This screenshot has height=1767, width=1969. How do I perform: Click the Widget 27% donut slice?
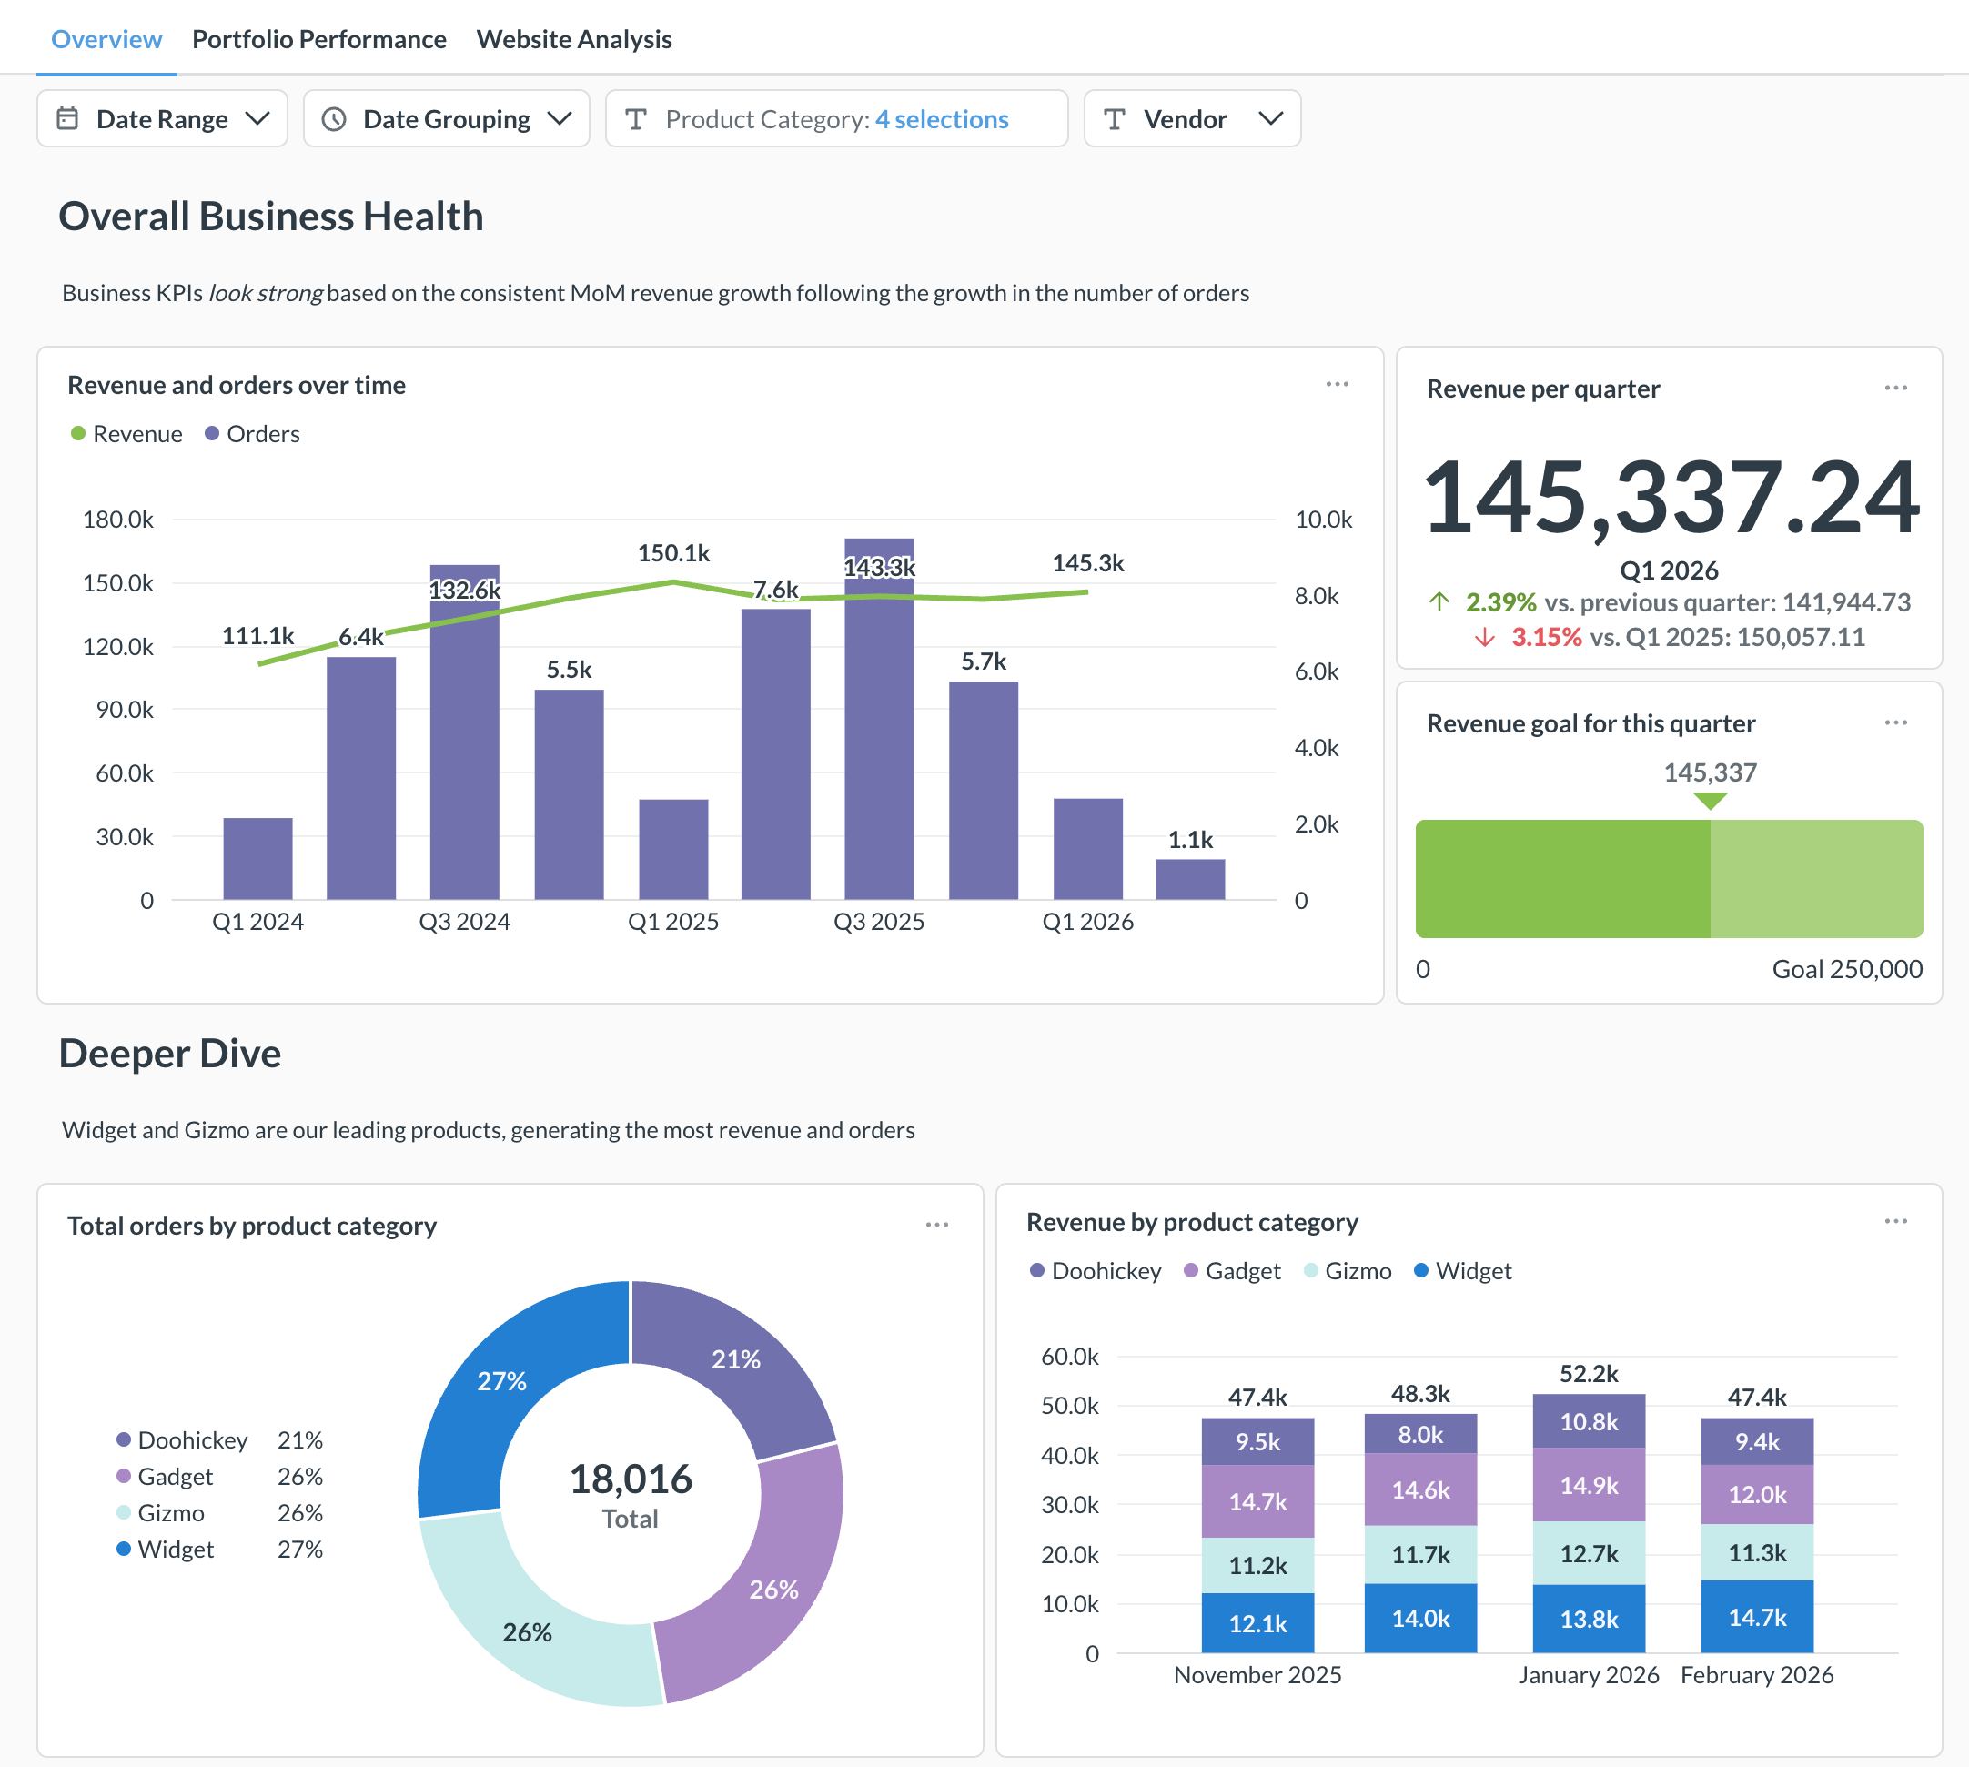coord(500,1380)
